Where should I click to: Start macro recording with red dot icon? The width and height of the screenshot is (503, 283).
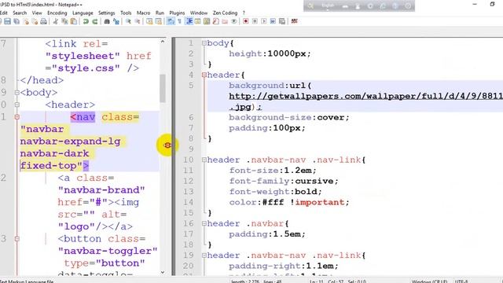(246, 21)
